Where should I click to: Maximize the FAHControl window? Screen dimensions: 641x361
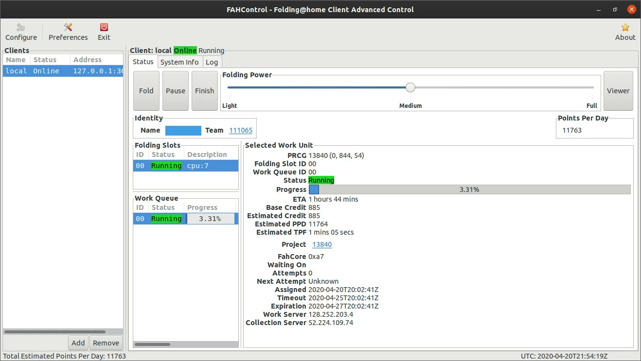(x=615, y=9)
